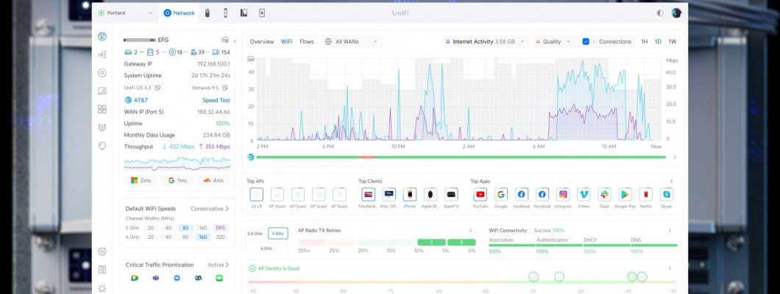Click the Microsoft 2ms latency chip
This screenshot has height=294, width=780.
(x=141, y=180)
